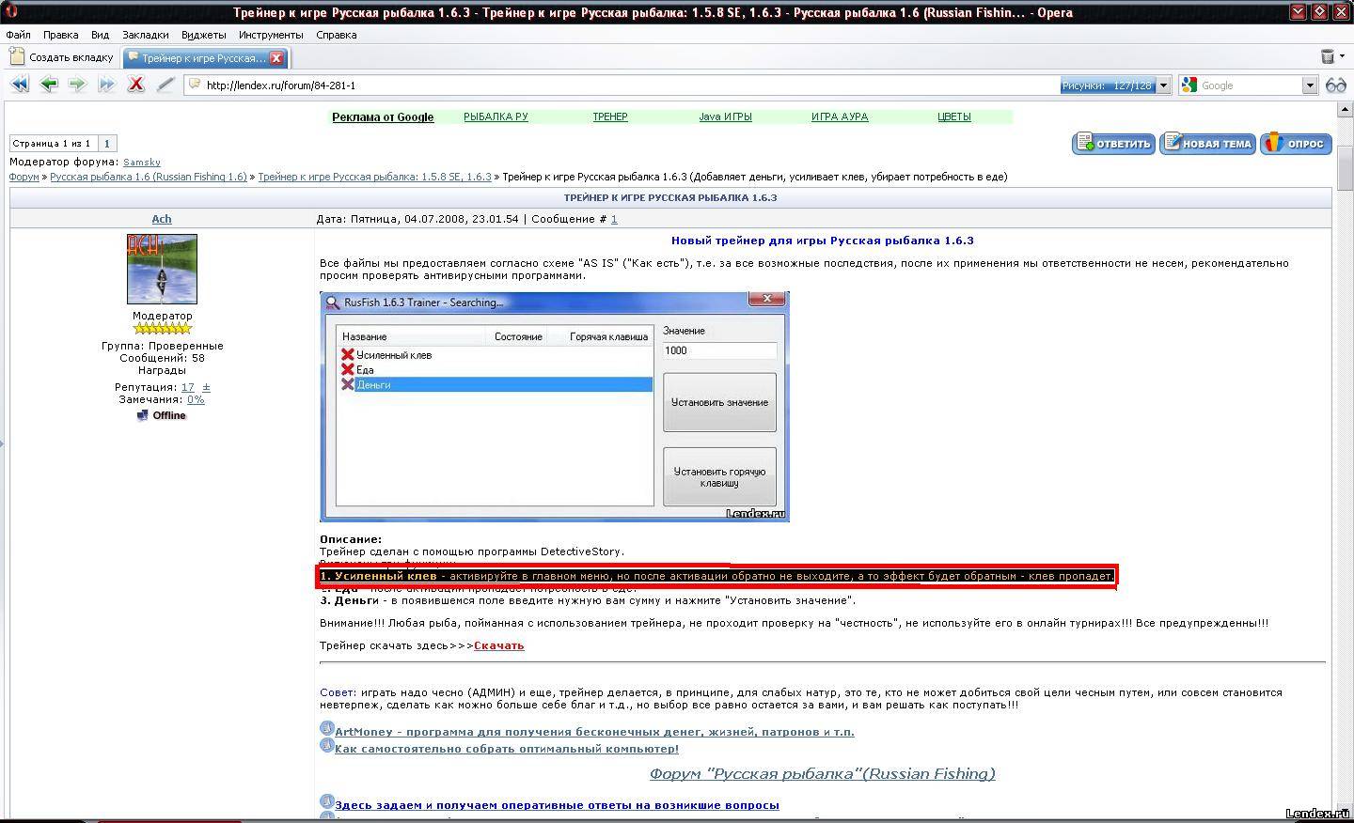Go to Форум breadcrumb link
The height and width of the screenshot is (823, 1354).
point(24,177)
